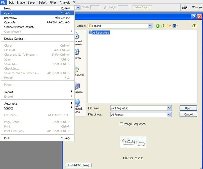Enable the Image Sequence checkbox
This screenshot has width=203, height=169.
tap(121, 124)
